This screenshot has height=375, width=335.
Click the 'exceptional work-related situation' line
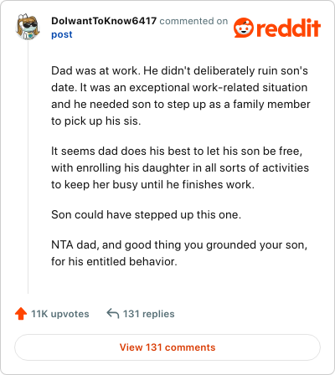click(x=179, y=88)
